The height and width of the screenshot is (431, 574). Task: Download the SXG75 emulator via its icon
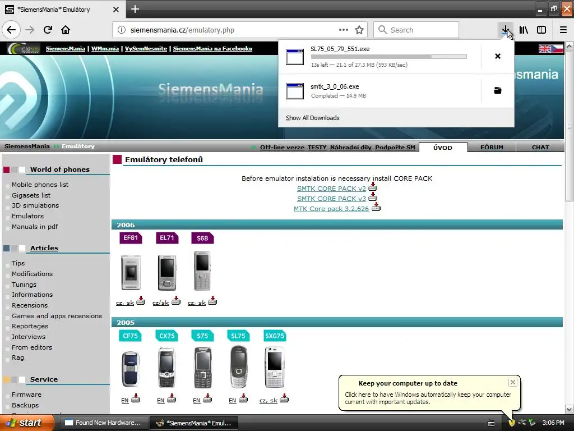pyautogui.click(x=284, y=398)
